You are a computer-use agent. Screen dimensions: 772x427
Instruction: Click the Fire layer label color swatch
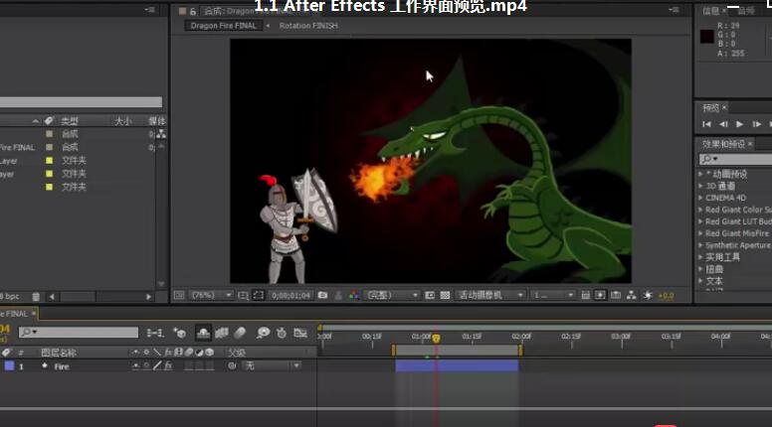click(x=9, y=366)
